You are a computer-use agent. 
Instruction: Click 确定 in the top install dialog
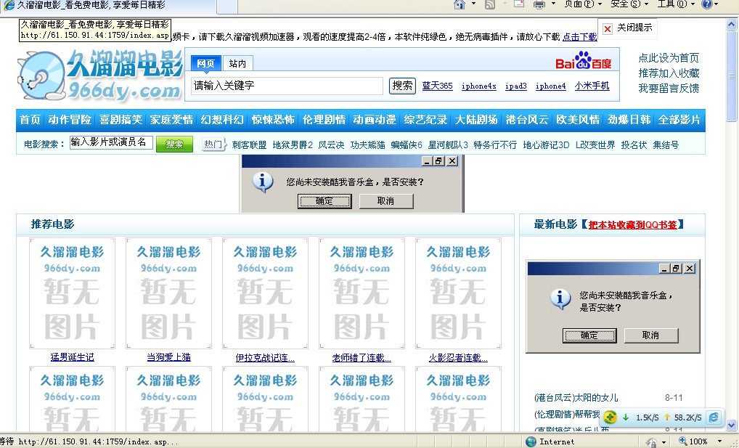point(324,201)
